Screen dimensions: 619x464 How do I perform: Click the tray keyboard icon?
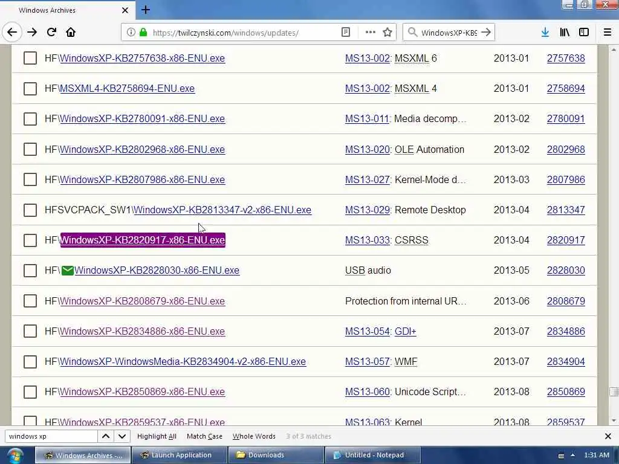561,456
